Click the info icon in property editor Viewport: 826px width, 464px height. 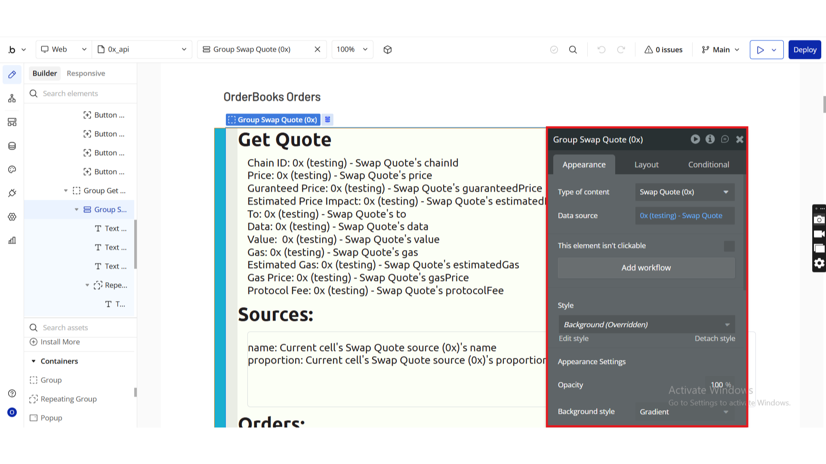pos(710,139)
